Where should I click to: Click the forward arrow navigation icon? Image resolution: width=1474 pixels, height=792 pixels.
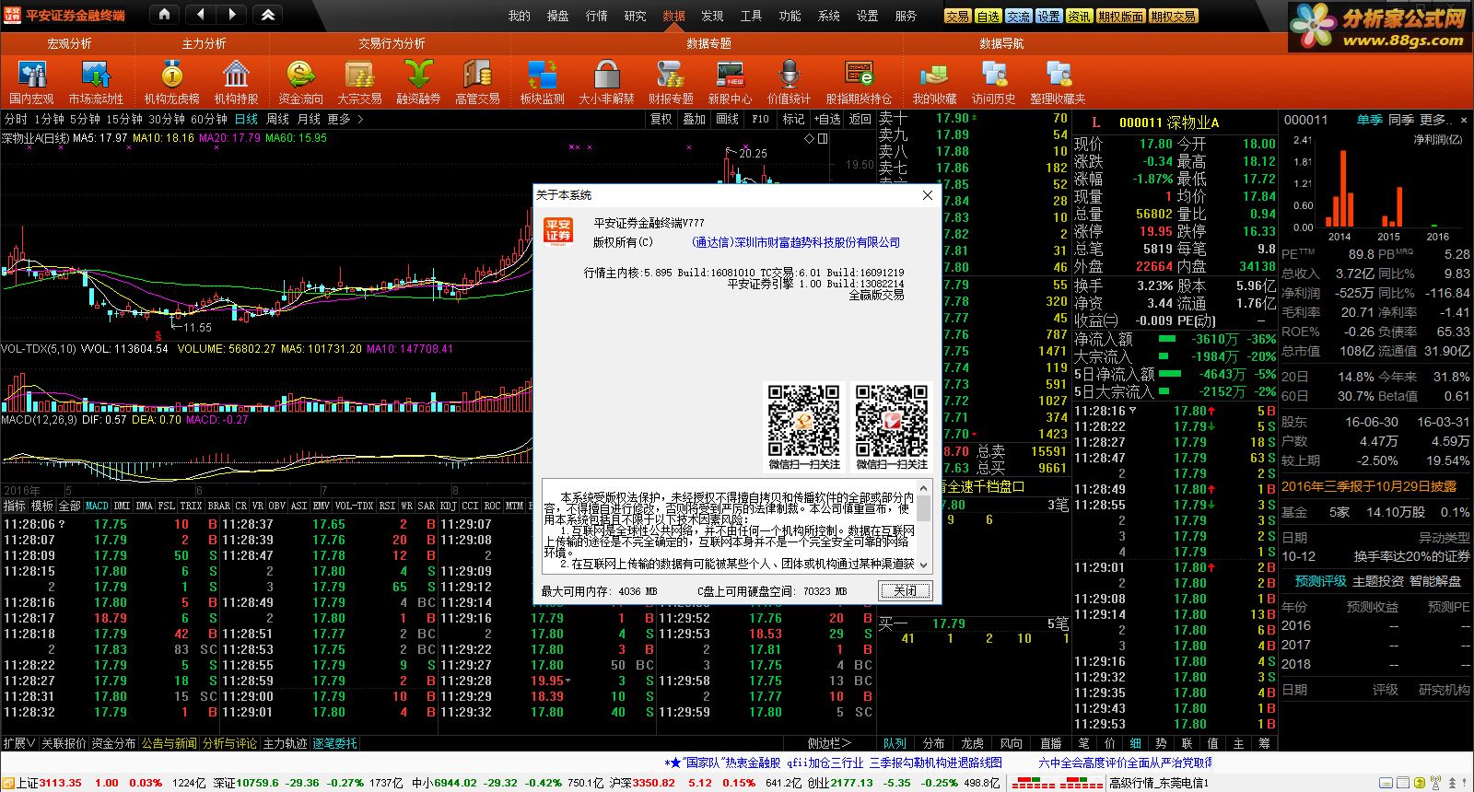[x=231, y=15]
